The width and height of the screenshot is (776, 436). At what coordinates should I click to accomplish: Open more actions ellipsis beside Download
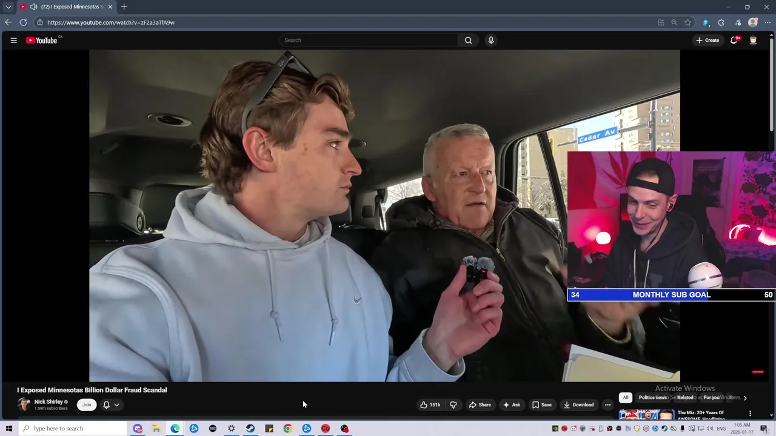tap(607, 405)
